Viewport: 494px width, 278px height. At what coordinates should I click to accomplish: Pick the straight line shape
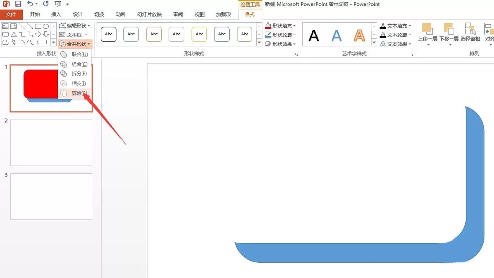pyautogui.click(x=22, y=26)
